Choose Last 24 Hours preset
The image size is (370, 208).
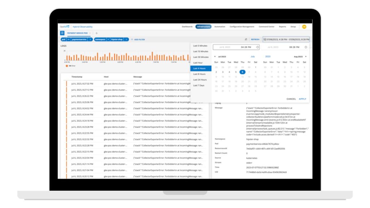pyautogui.click(x=200, y=80)
